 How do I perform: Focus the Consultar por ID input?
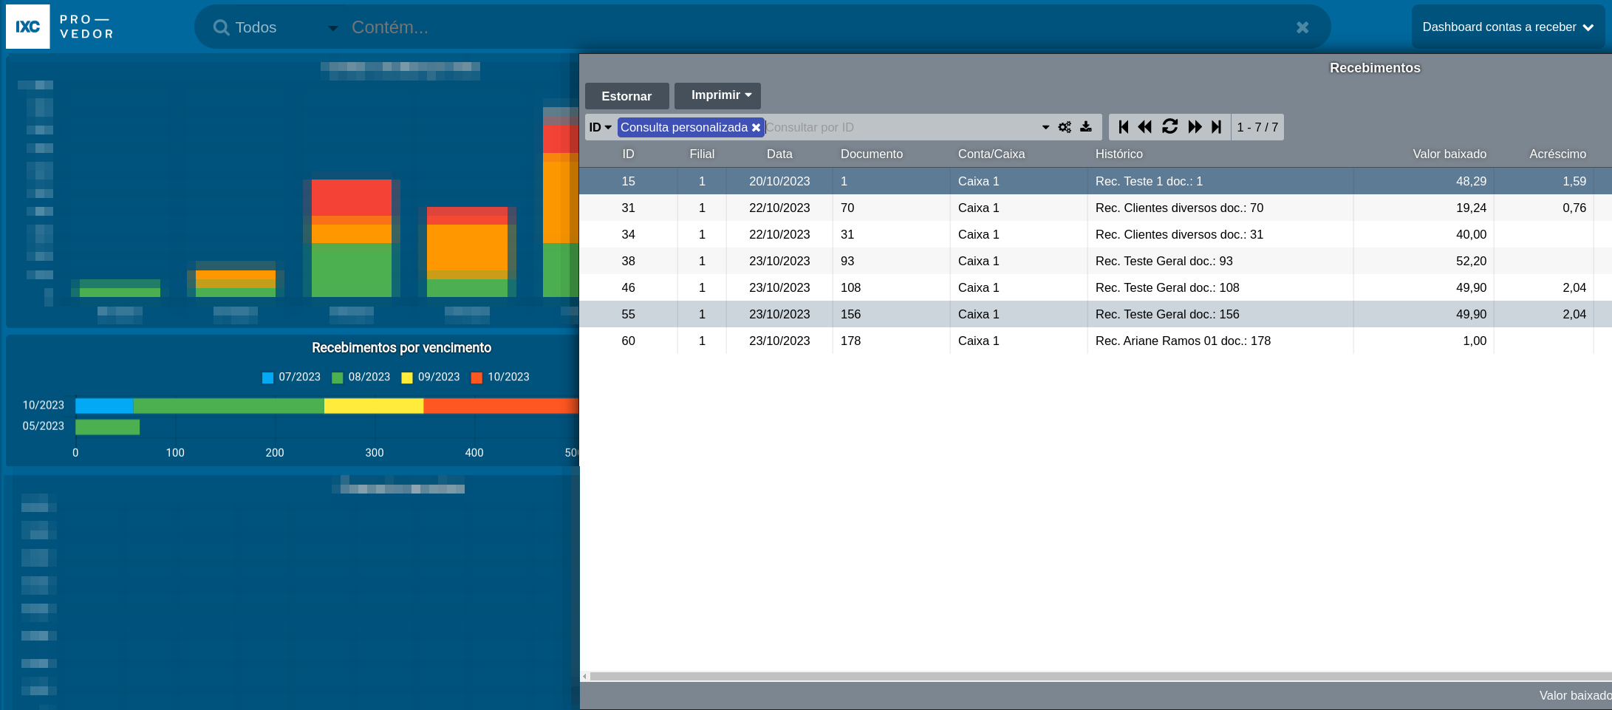coord(900,127)
